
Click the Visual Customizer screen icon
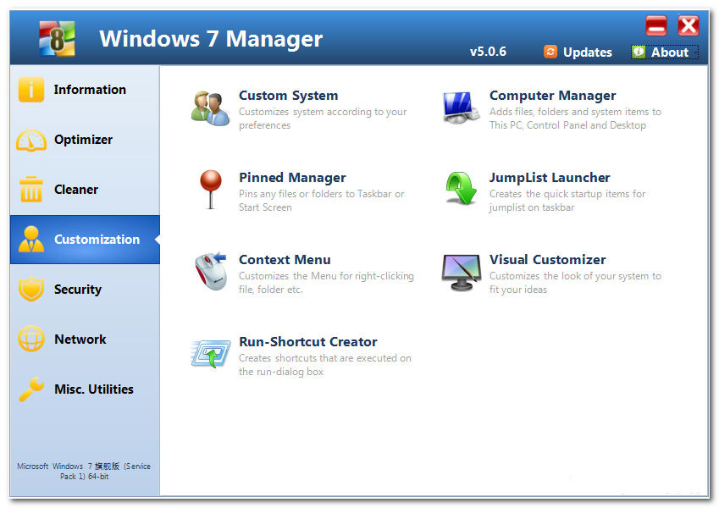(x=461, y=273)
